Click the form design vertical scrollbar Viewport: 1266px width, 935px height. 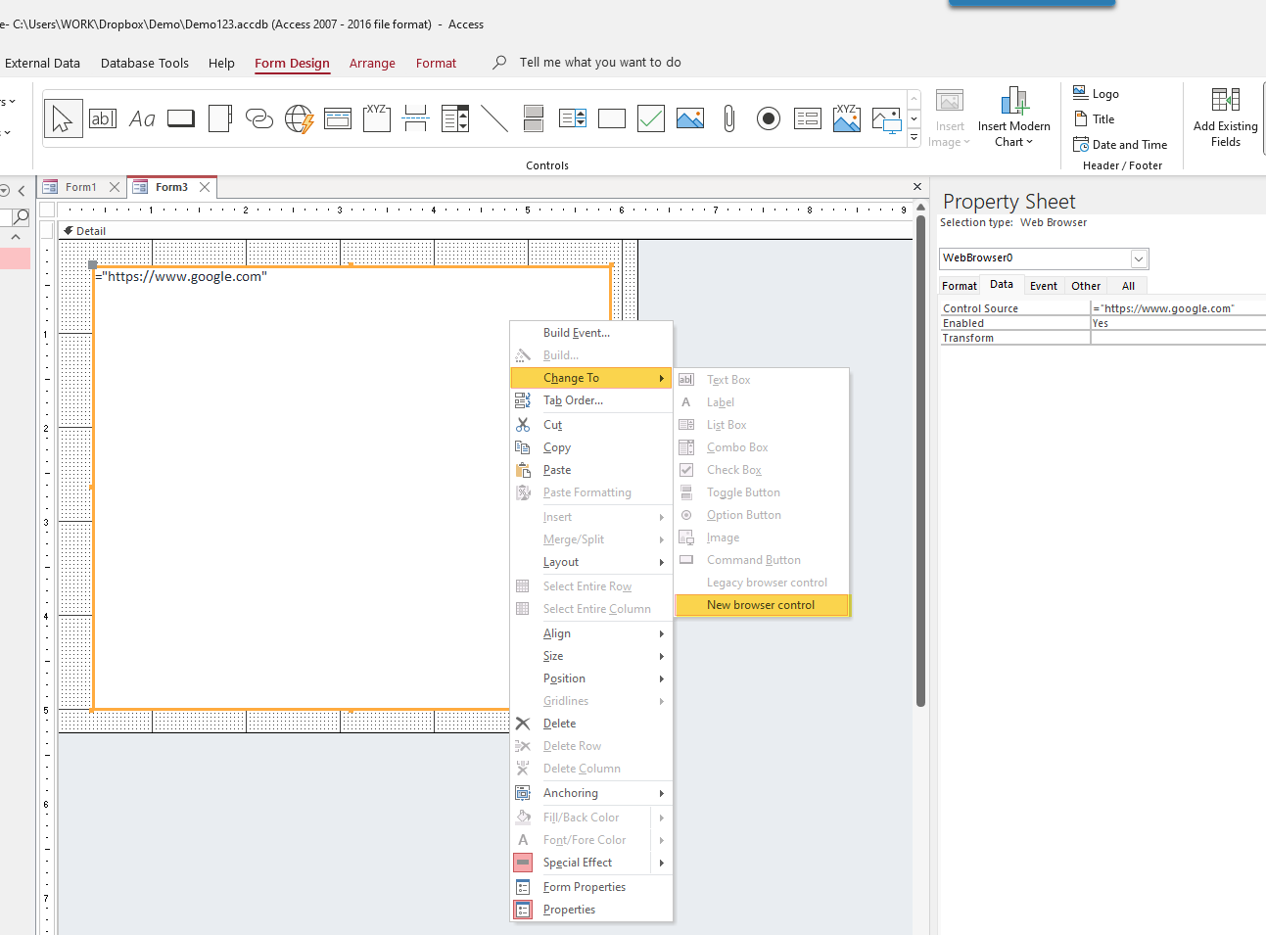click(920, 460)
